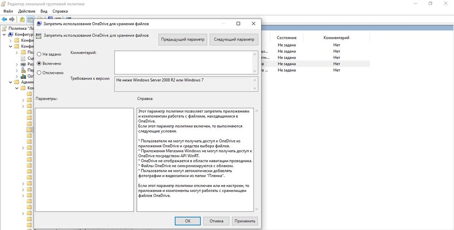Click the "Применить" button

245,221
